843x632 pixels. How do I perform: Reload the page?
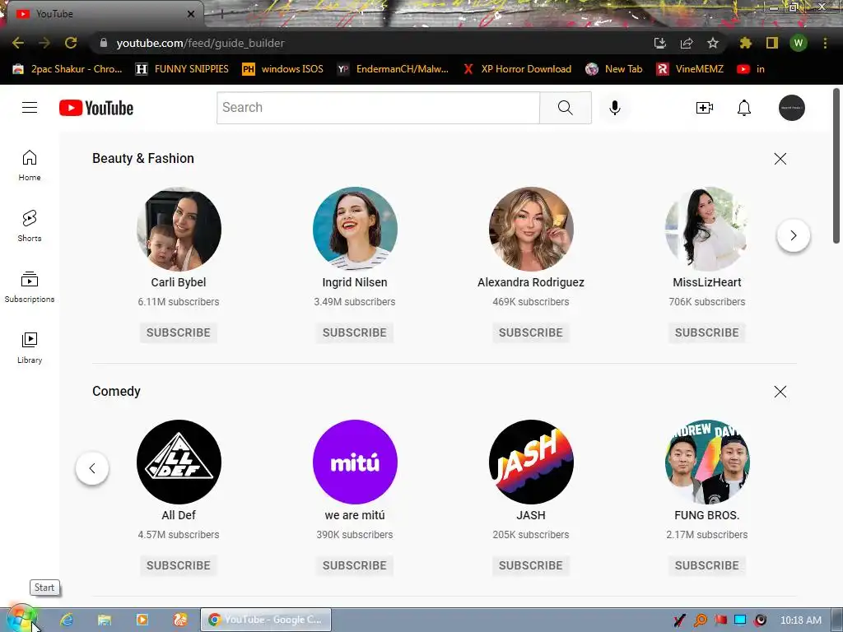71,43
